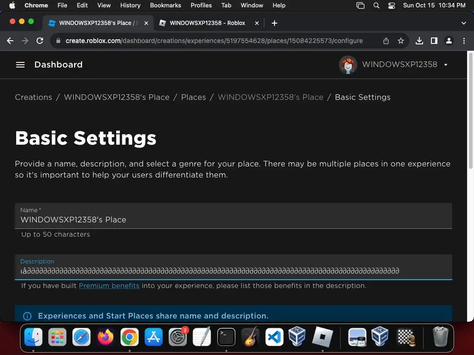Screen dimensions: 474x355
Task: Go back with browser back arrow
Action: pos(10,41)
